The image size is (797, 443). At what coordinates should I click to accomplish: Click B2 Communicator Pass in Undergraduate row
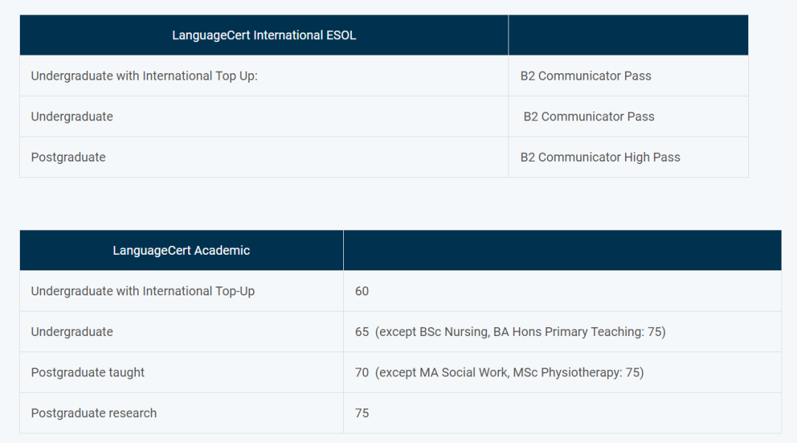pos(589,117)
